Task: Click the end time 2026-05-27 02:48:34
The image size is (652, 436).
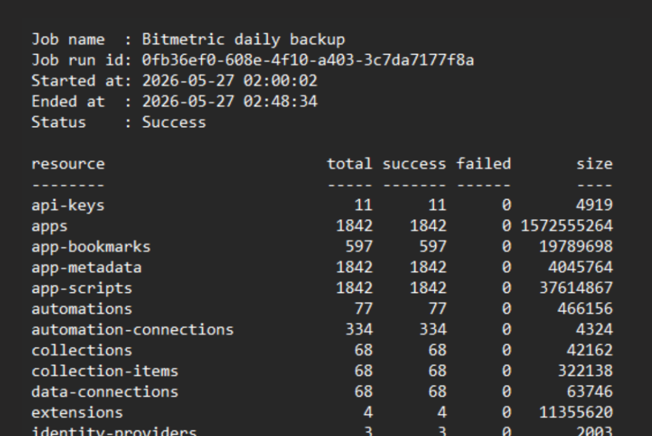Action: pyautogui.click(x=229, y=102)
